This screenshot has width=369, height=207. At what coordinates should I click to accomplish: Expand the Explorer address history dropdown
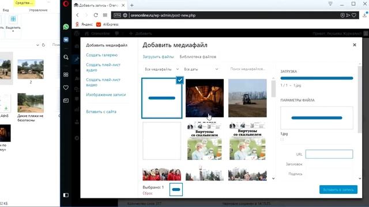[x=37, y=45]
